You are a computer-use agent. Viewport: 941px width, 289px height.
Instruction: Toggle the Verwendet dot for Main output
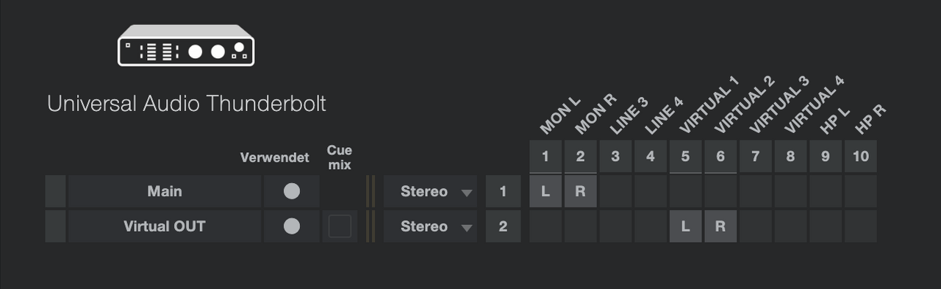[292, 191]
